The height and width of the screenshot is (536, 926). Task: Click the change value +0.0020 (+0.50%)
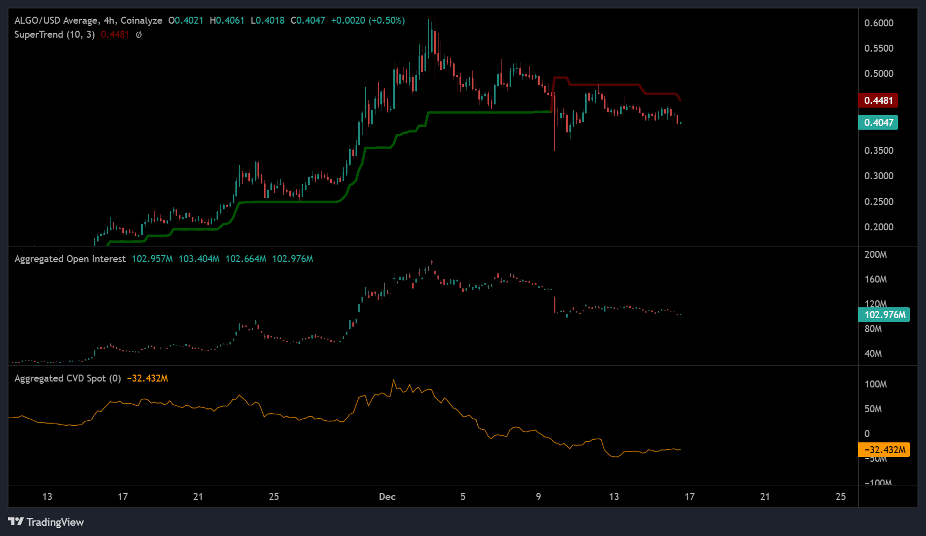point(368,20)
